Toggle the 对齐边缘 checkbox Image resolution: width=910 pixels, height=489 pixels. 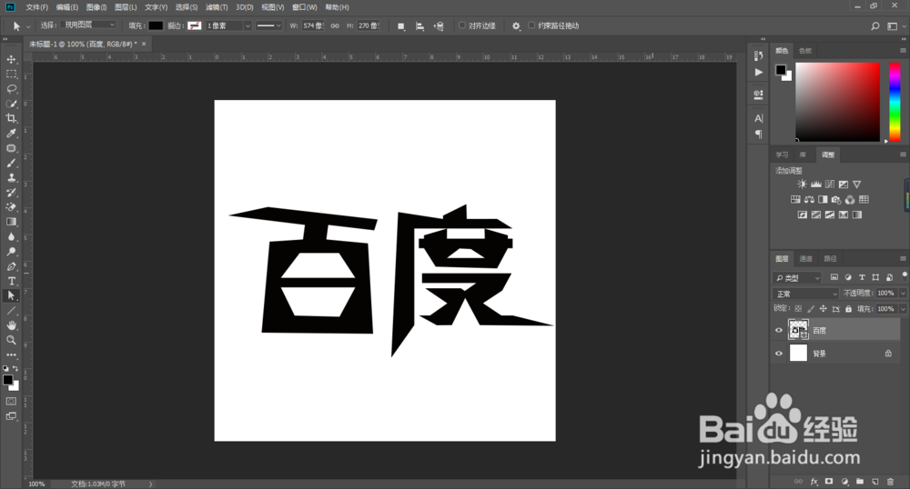coord(462,25)
